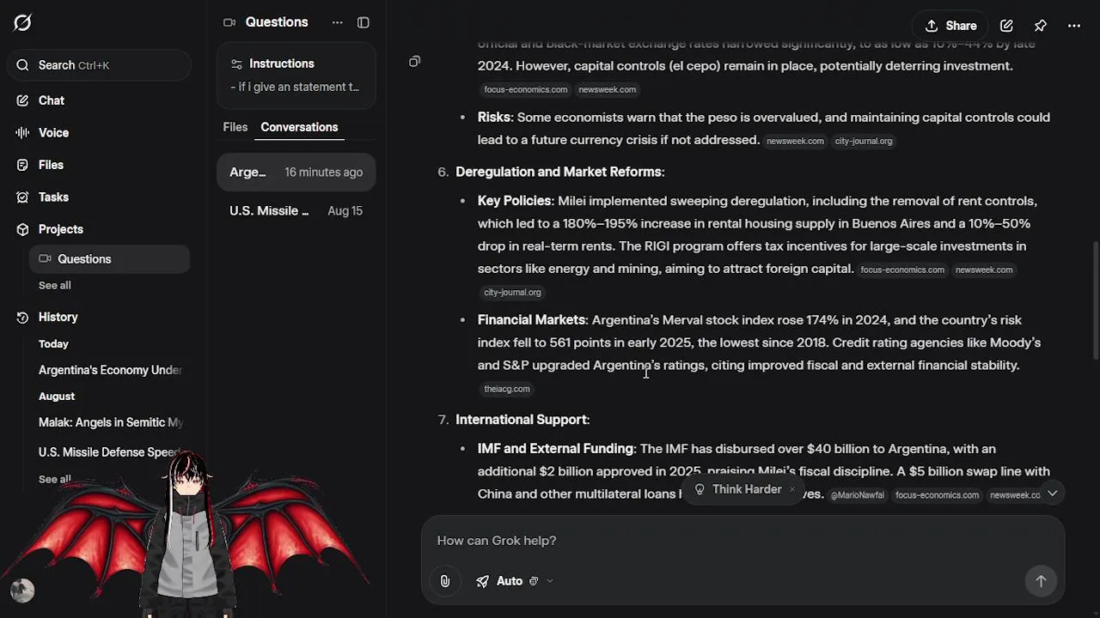Send message with the arrow button

[x=1041, y=581]
